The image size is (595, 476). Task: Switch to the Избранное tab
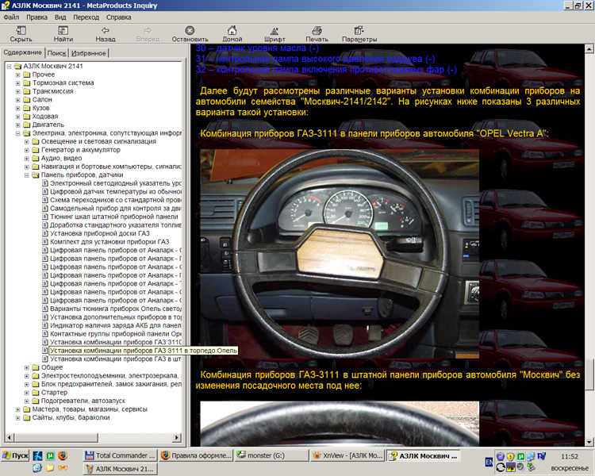(x=88, y=53)
